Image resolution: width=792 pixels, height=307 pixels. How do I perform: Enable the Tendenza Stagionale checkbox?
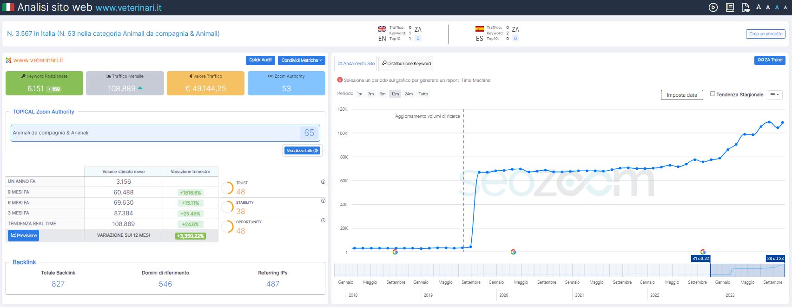point(713,94)
